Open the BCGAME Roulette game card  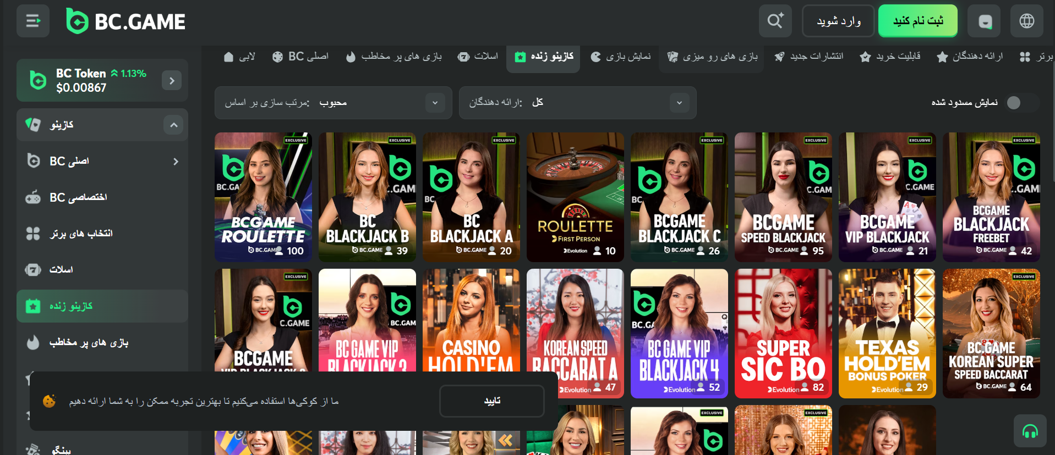point(263,197)
